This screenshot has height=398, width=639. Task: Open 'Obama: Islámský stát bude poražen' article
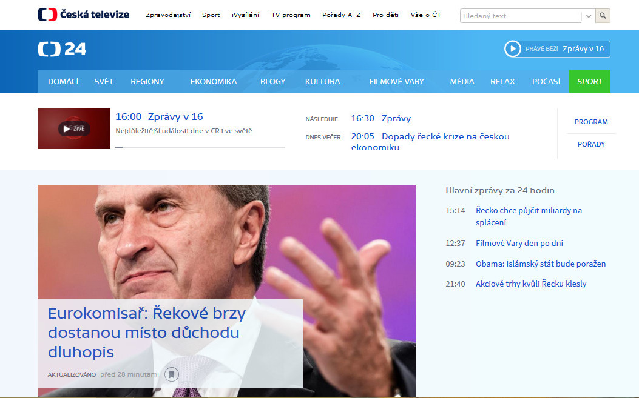[x=540, y=264]
